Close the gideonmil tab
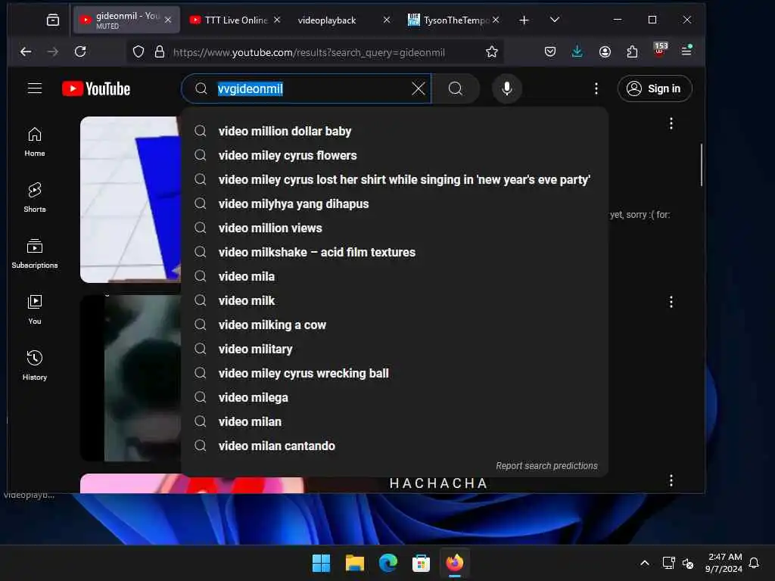The width and height of the screenshot is (775, 581). [x=168, y=20]
